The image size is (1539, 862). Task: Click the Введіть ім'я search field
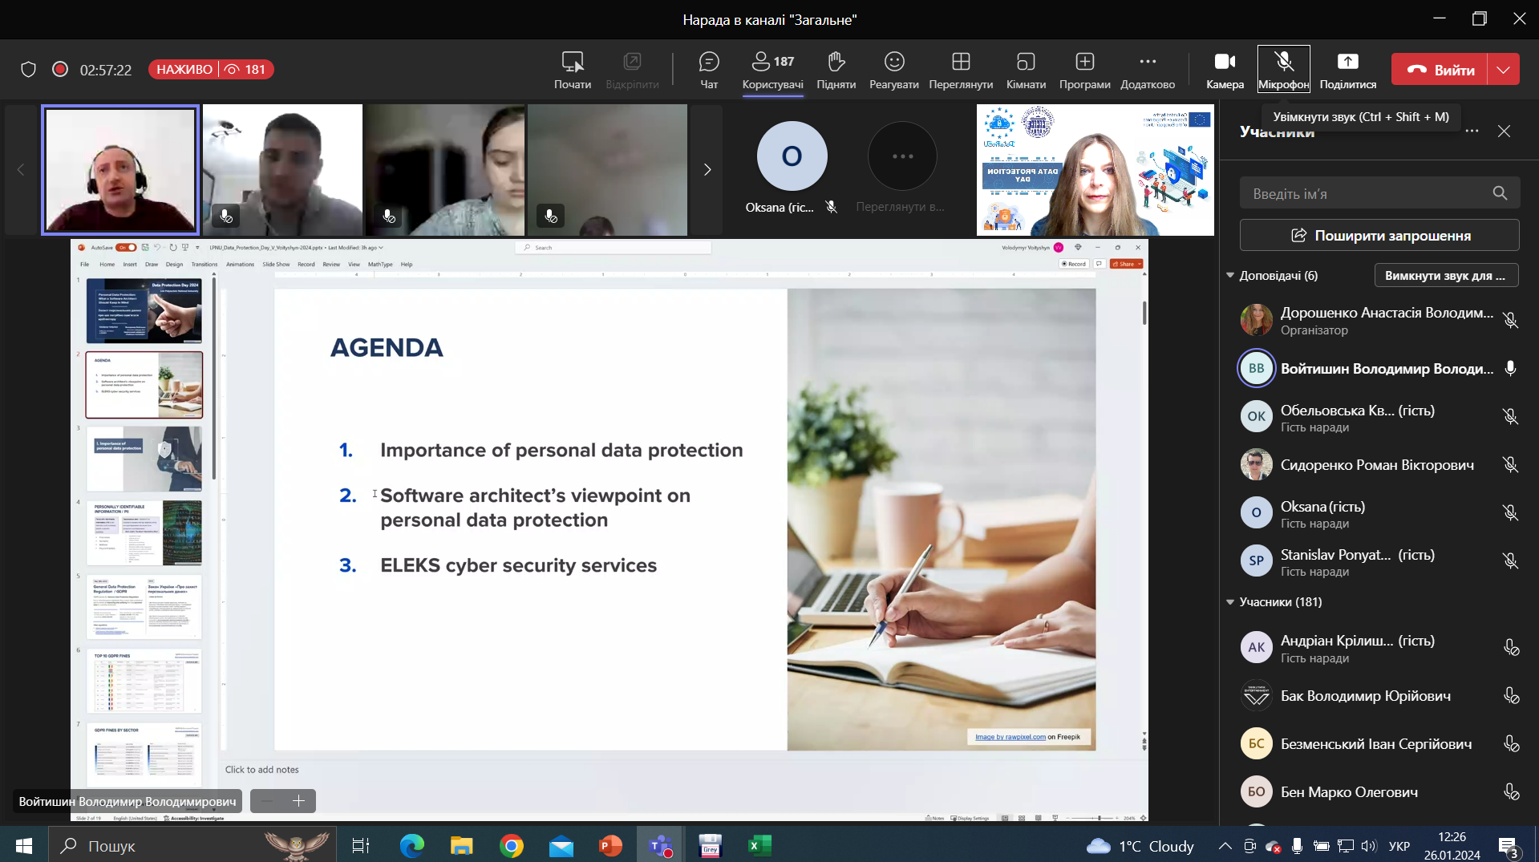(1367, 194)
